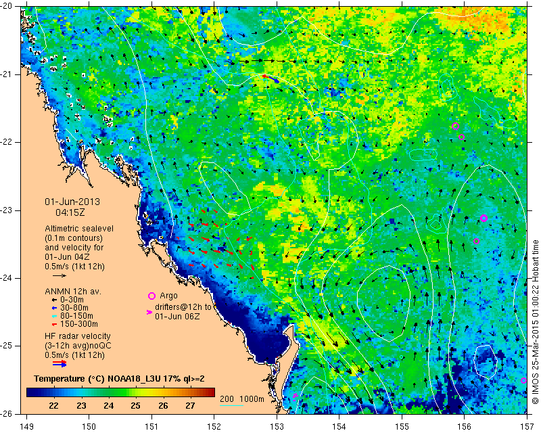Click the red and blue HF radar scale arrows
Image resolution: width=541 pixels, height=433 pixels.
60,363
